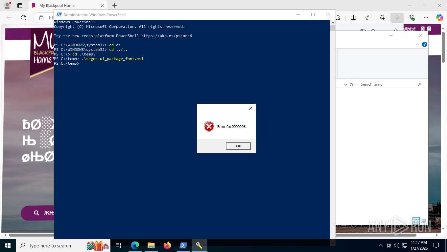Screen dimensions: 447x252
Task: Open Copilot in Edge
Action: (x=440, y=18)
